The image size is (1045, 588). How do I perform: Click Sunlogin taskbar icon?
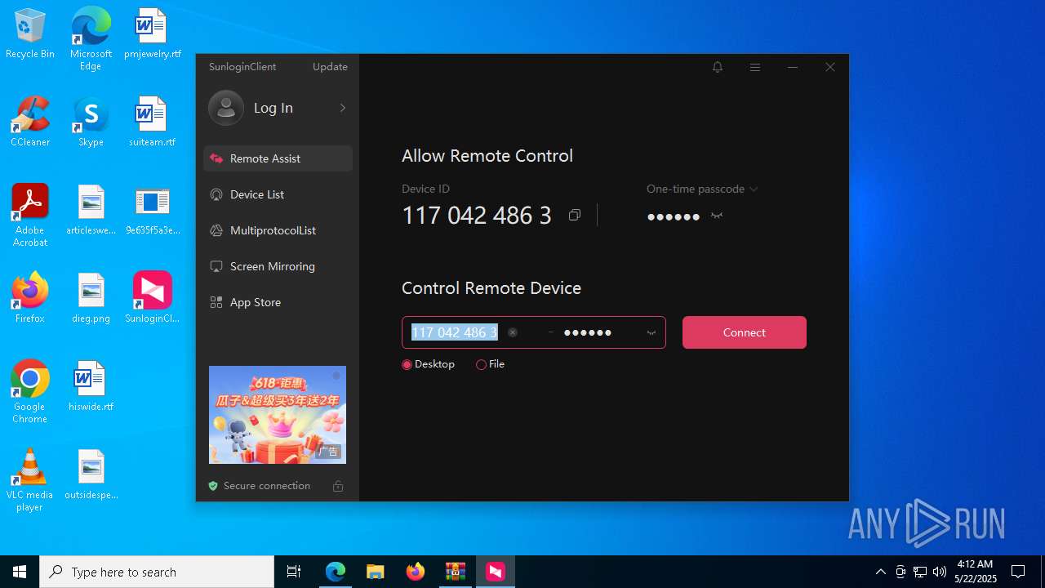(496, 572)
